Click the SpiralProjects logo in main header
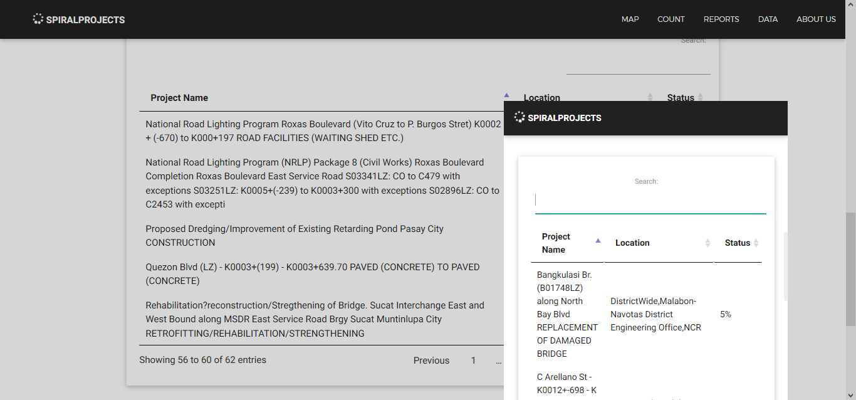Image resolution: width=856 pixels, height=400 pixels. [x=79, y=19]
